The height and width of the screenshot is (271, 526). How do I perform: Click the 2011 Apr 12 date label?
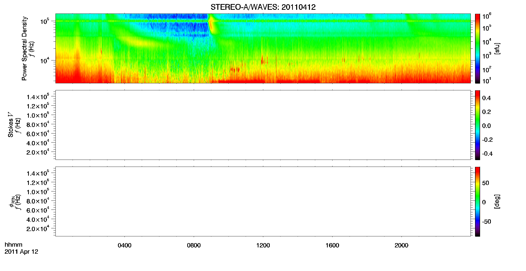(x=21, y=252)
